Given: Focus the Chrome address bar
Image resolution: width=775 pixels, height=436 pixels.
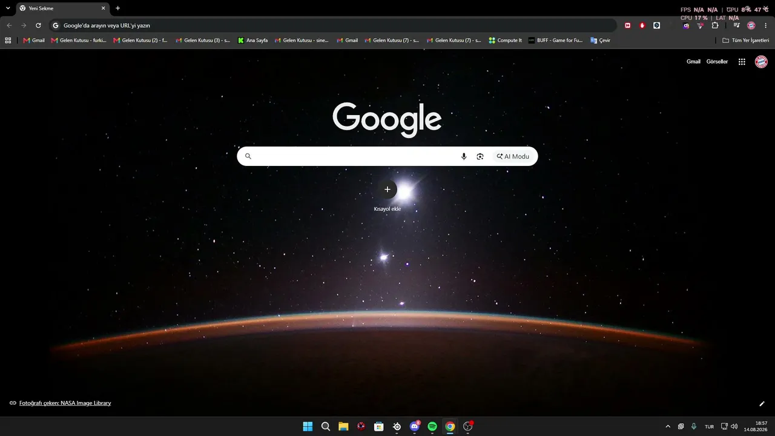Looking at the screenshot, I should coord(333,25).
